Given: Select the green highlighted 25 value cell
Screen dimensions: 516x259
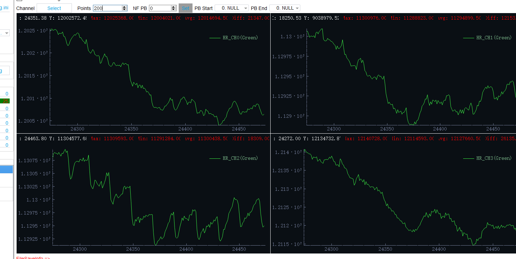Looking at the screenshot, I should tap(5, 101).
